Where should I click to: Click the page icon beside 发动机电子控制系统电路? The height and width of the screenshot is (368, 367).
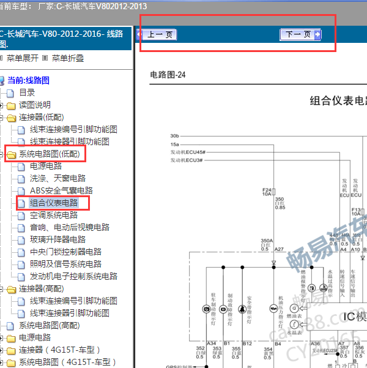21,277
